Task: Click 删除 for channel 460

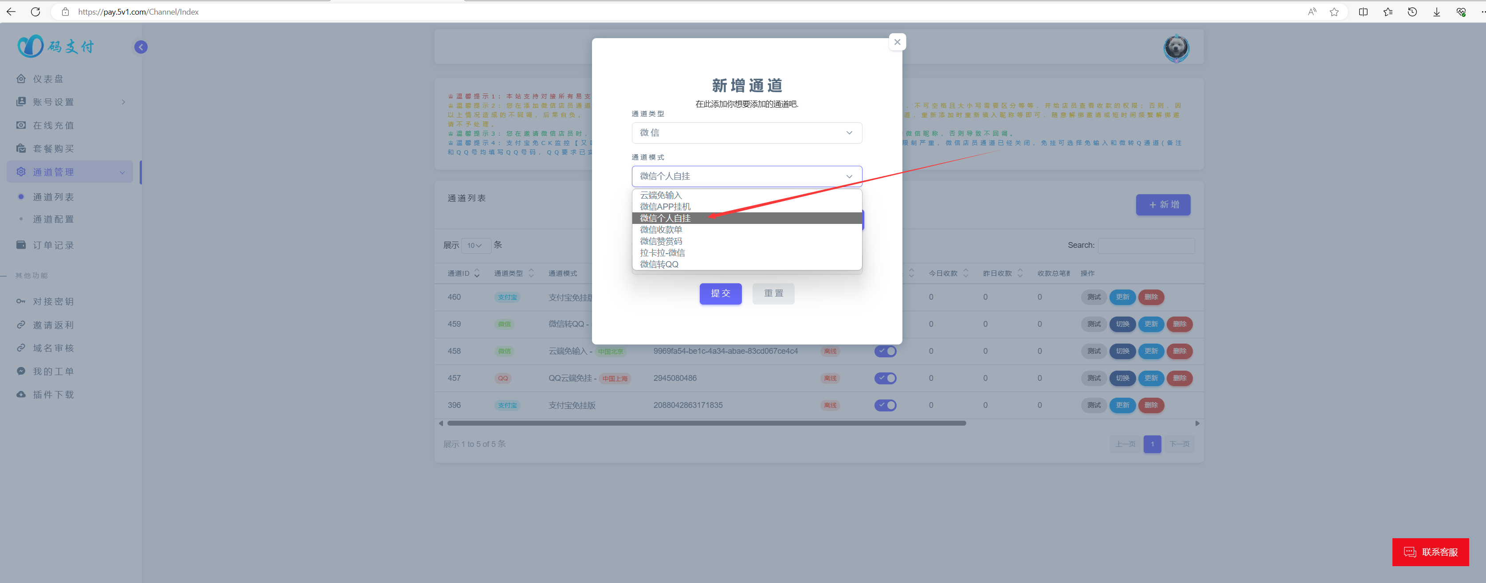Action: coord(1151,297)
